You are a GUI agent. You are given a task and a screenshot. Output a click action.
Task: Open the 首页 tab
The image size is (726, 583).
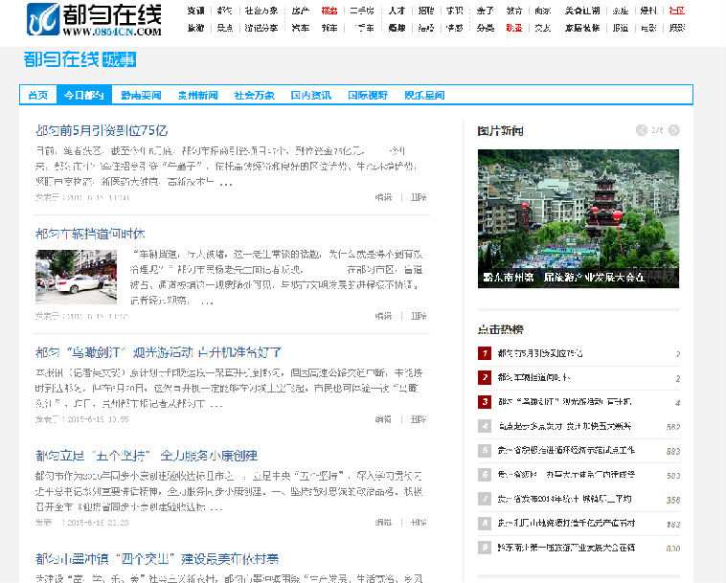(x=38, y=96)
